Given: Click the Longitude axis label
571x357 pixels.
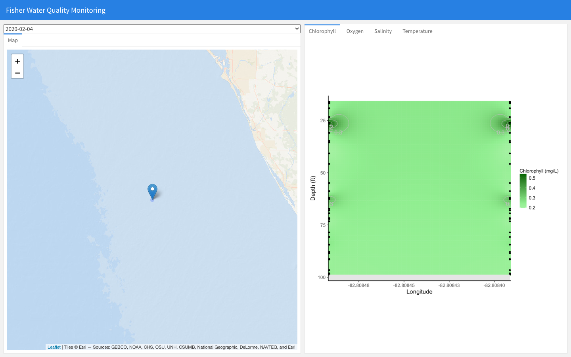Looking at the screenshot, I should 419,292.
